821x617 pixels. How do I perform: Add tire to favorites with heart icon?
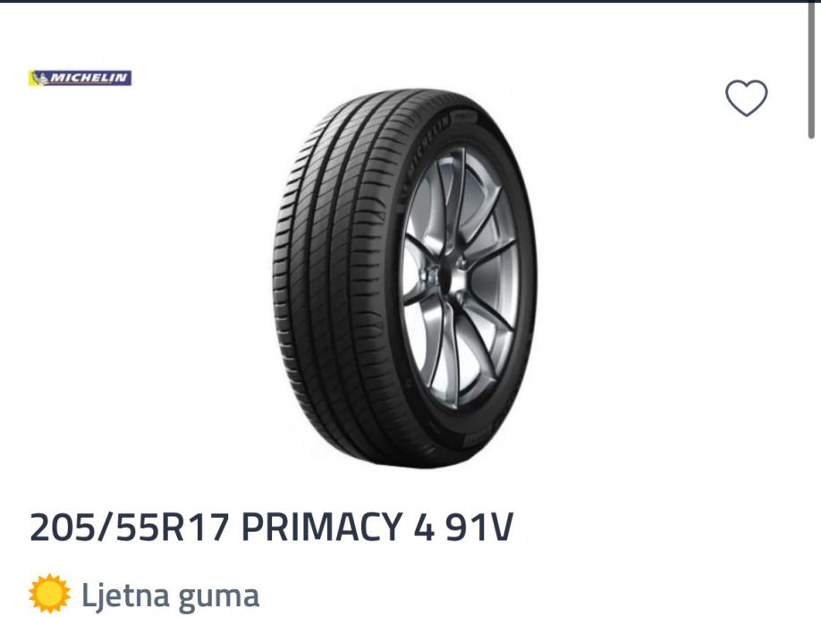pos(746,97)
